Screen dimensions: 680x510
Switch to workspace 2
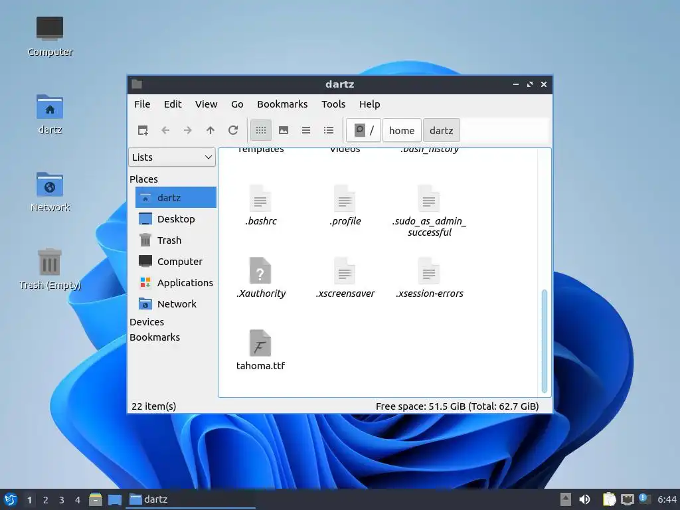point(46,500)
